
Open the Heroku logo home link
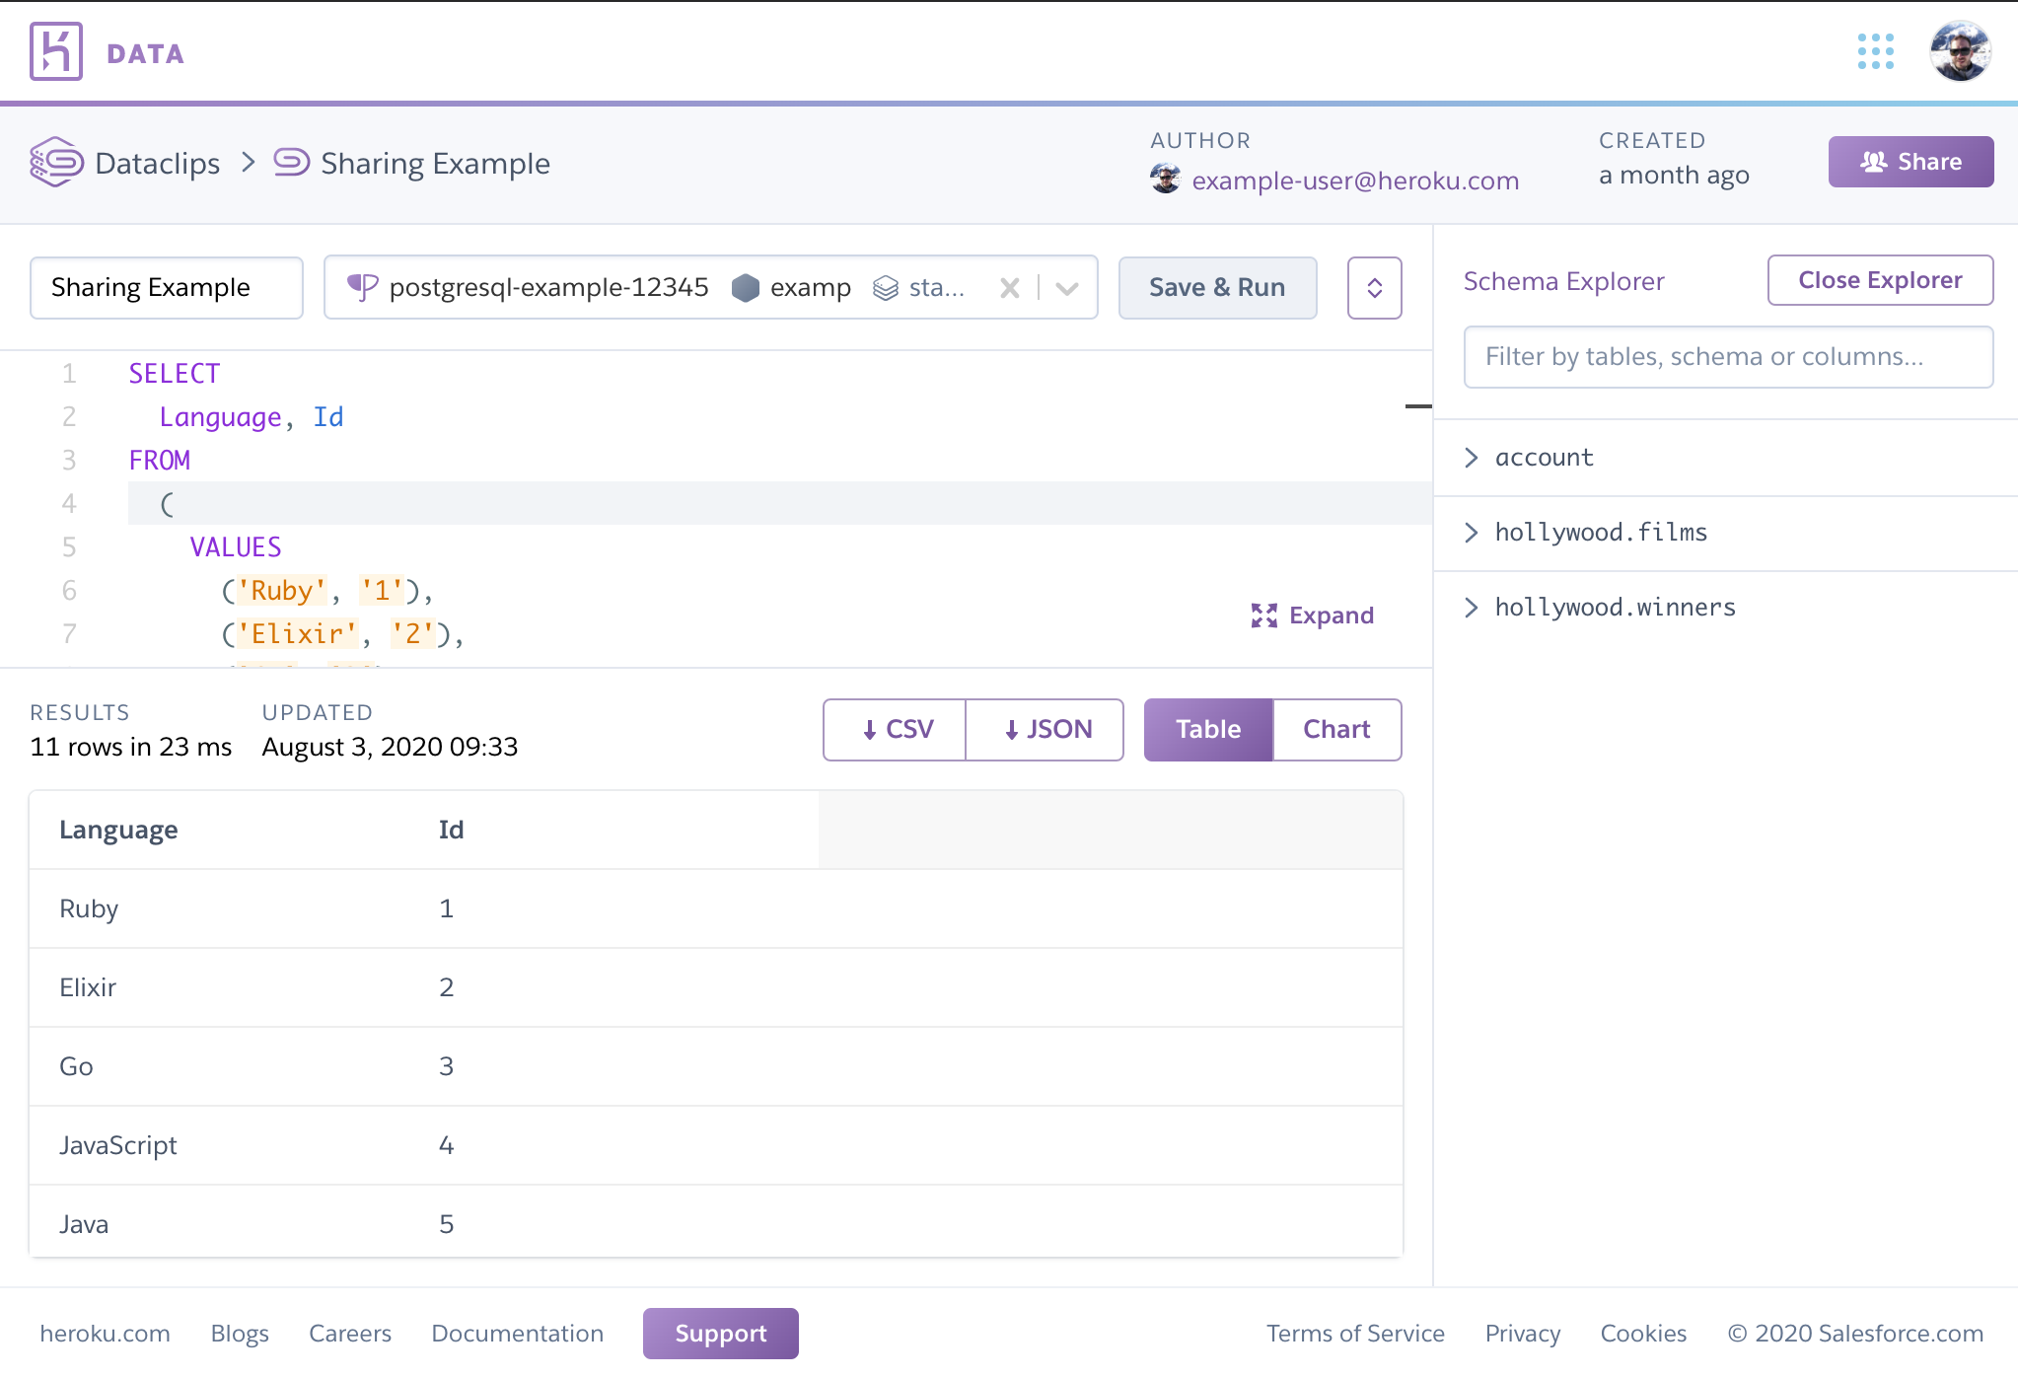[56, 51]
